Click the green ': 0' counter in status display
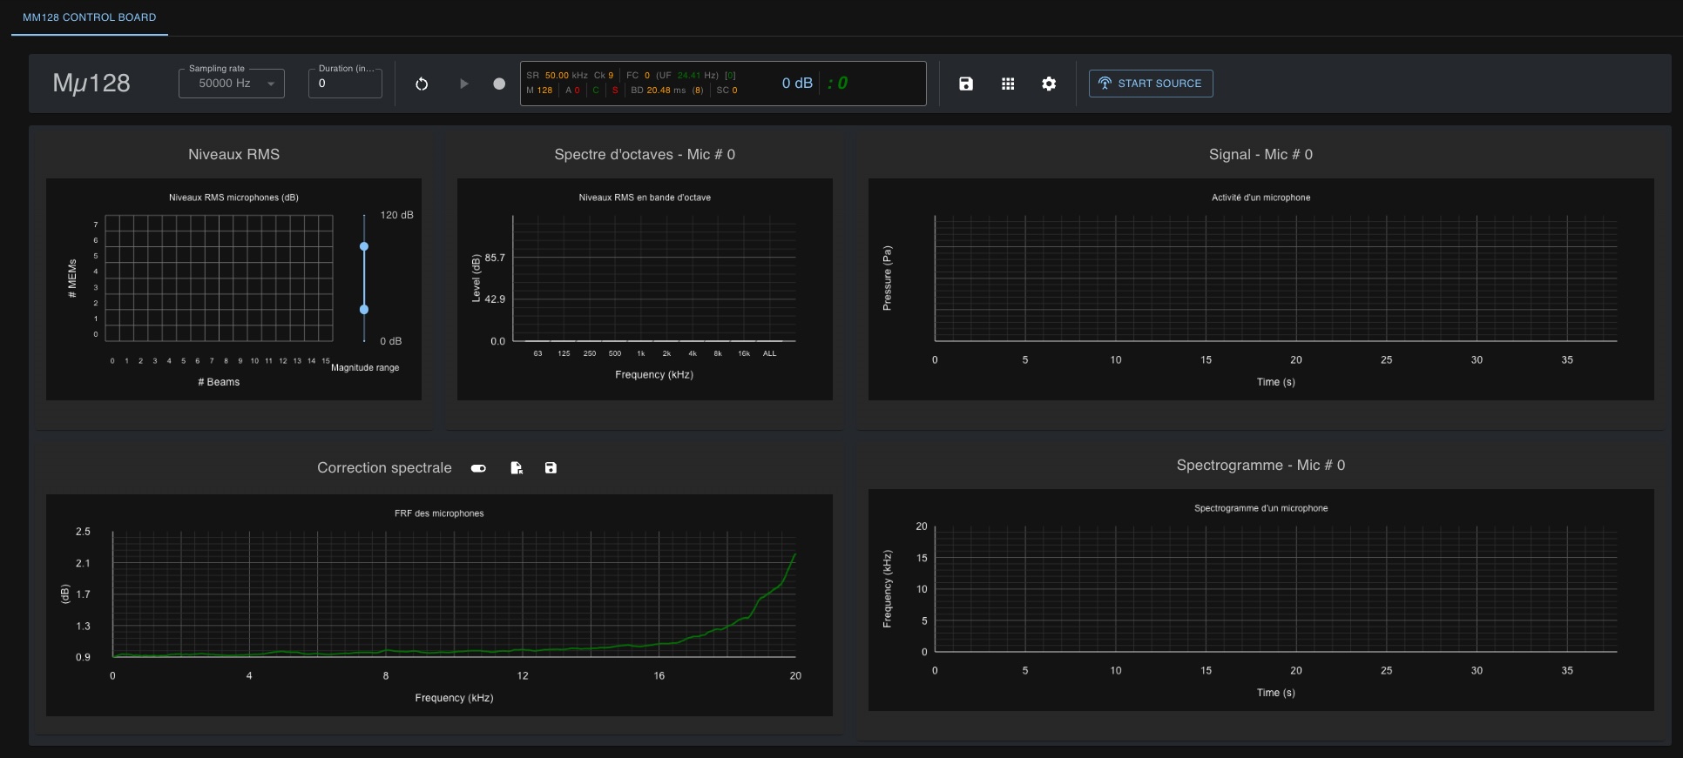1683x758 pixels. coord(837,83)
